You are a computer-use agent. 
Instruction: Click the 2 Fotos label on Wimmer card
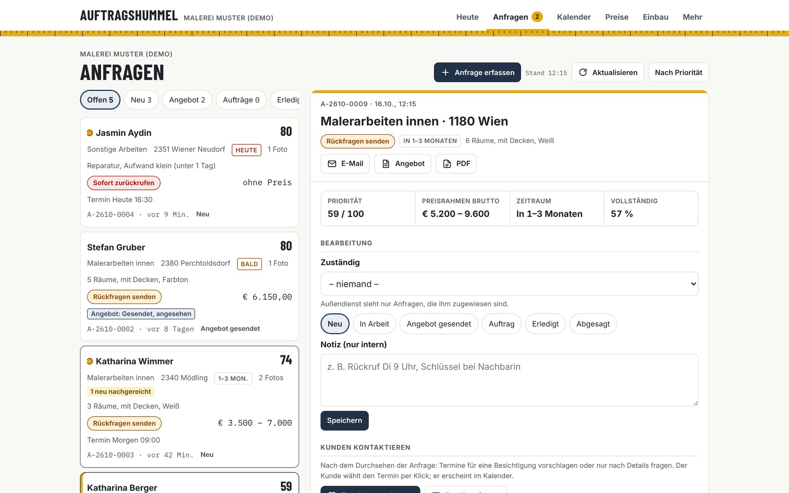[271, 378]
